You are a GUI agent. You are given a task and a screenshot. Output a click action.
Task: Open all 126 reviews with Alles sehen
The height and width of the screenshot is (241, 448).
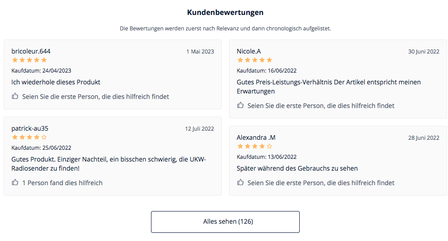point(225,221)
